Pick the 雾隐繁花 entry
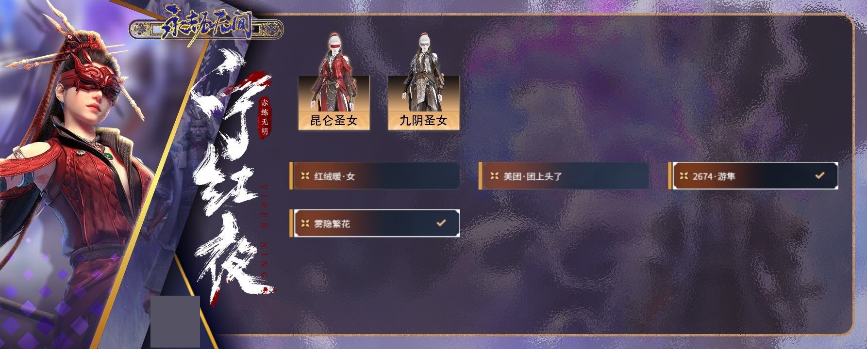The image size is (867, 349). click(374, 223)
